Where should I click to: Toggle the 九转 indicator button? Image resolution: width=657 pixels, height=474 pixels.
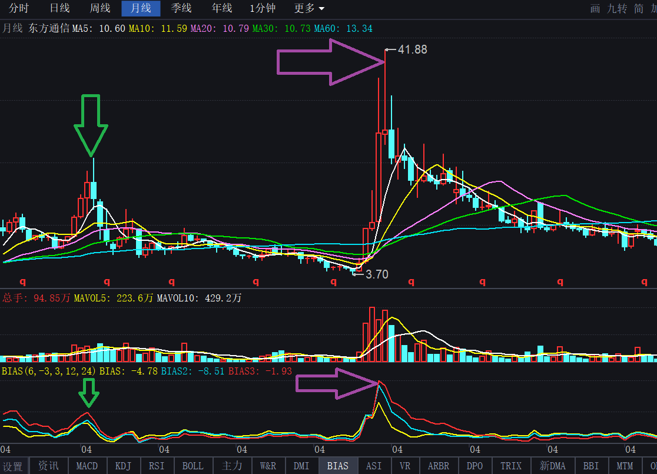(617, 8)
